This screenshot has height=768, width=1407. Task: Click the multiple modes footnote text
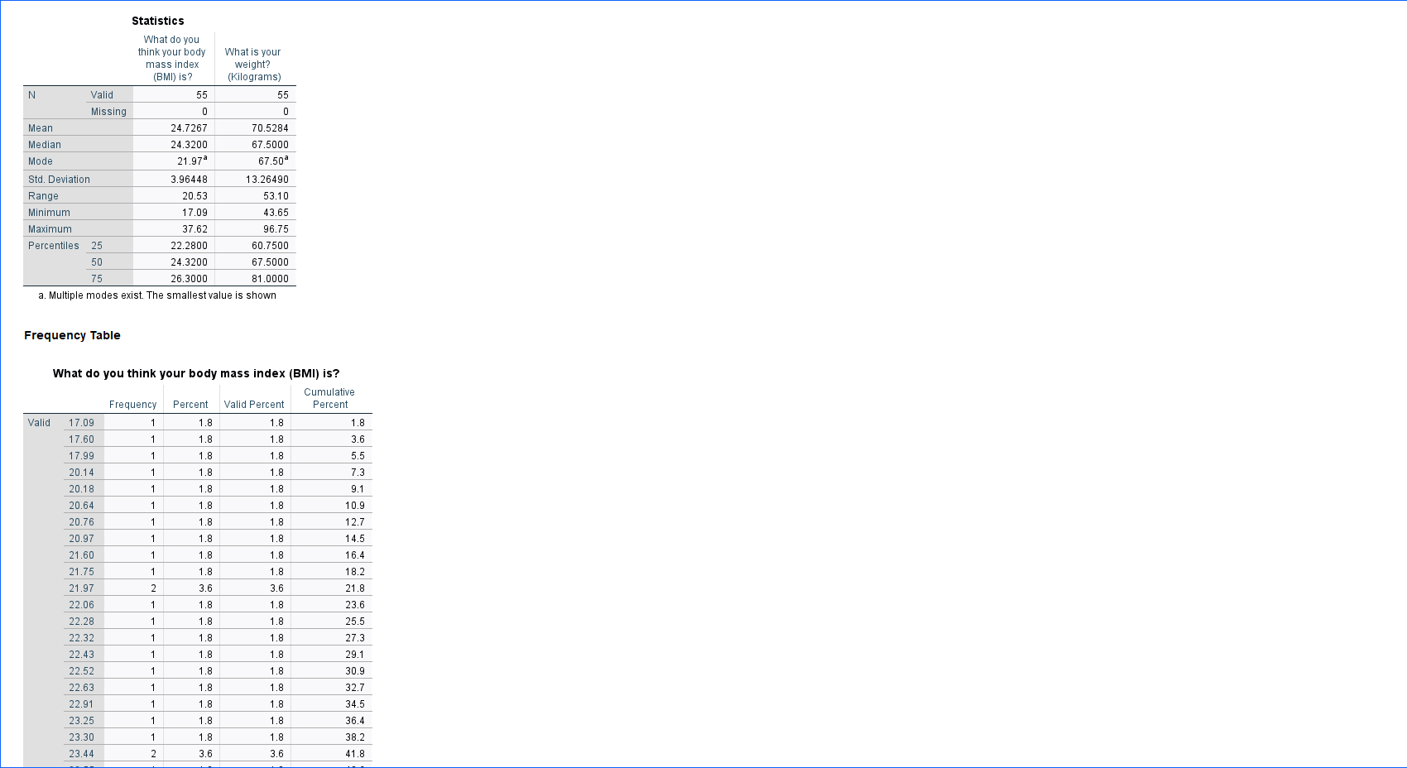coord(156,295)
